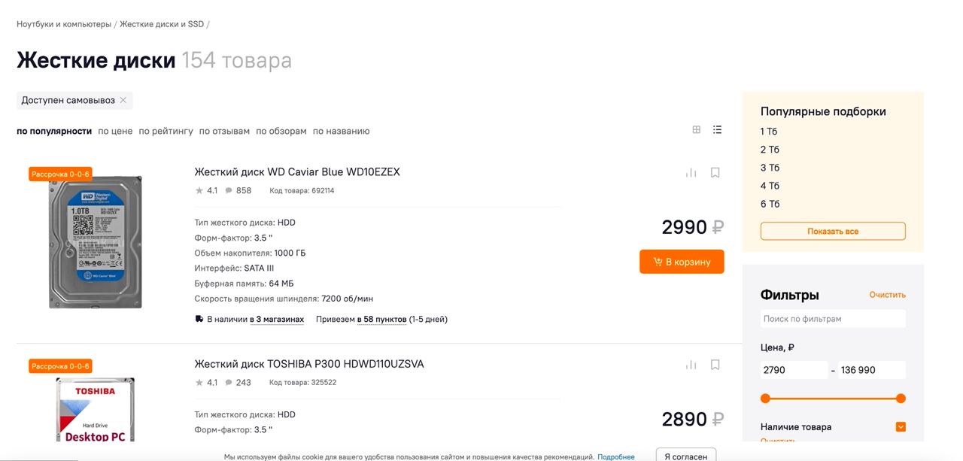Add WD Caviar Blue to comparison
The width and height of the screenshot is (963, 461).
[x=691, y=173]
